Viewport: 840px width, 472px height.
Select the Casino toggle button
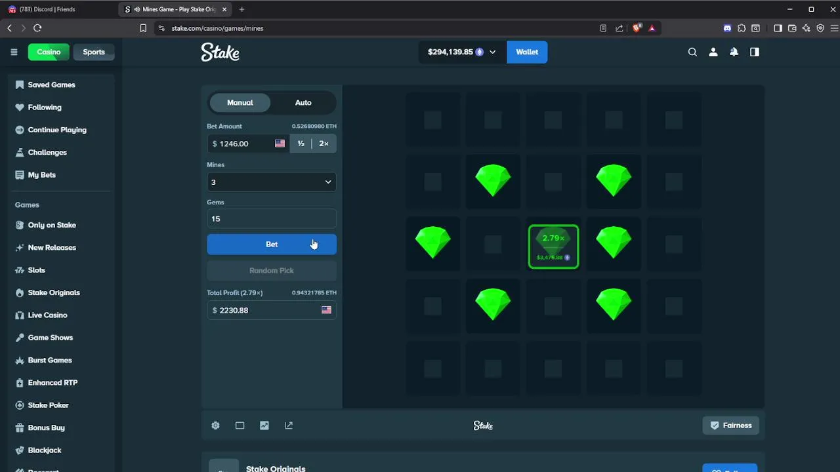(x=49, y=52)
